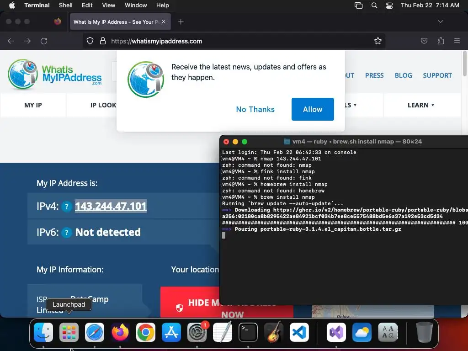
Task: Switch to Terminal via Dock icon
Action: tap(248, 332)
